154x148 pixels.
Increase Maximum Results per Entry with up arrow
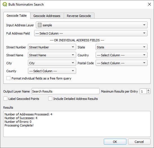point(148,90)
